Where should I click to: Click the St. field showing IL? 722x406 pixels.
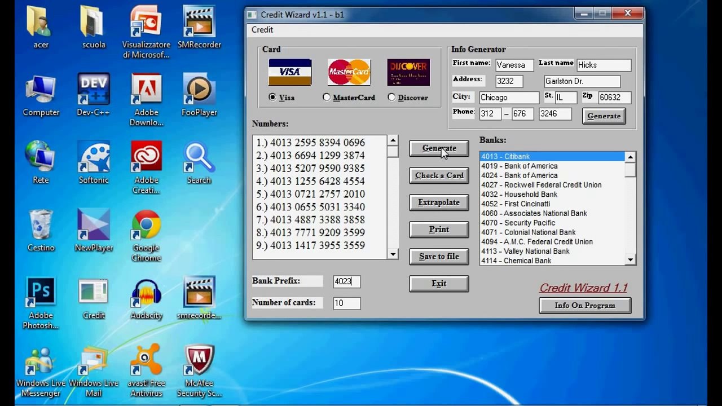coord(566,98)
